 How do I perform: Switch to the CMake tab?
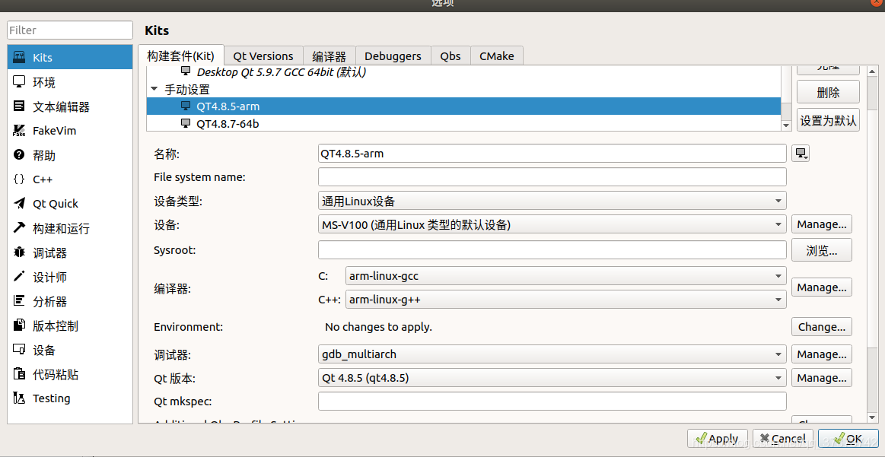click(497, 56)
